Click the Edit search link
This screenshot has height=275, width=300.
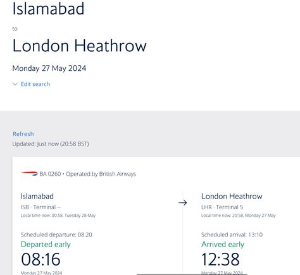click(x=35, y=84)
